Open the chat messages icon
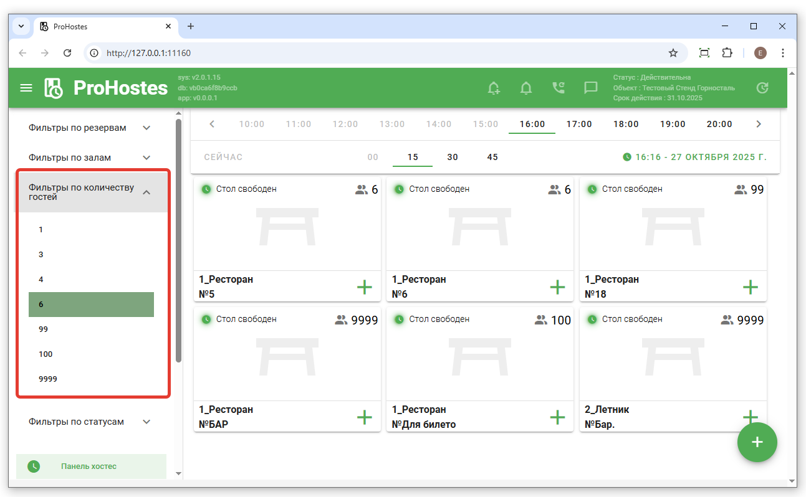Viewport: 806px width, 497px height. pyautogui.click(x=591, y=88)
